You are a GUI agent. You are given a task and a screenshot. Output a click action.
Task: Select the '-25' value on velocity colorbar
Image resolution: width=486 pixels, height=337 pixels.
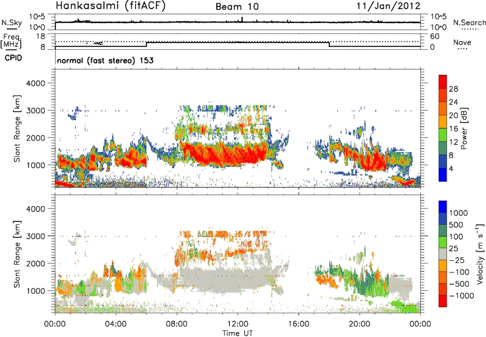[457, 260]
